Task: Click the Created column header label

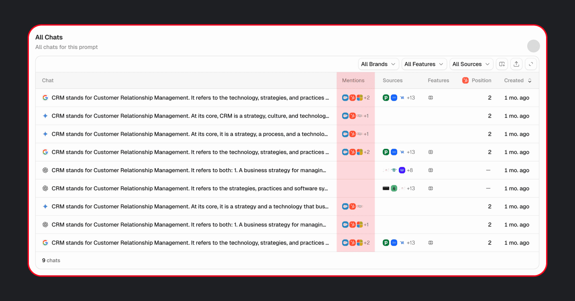Action: pos(514,80)
